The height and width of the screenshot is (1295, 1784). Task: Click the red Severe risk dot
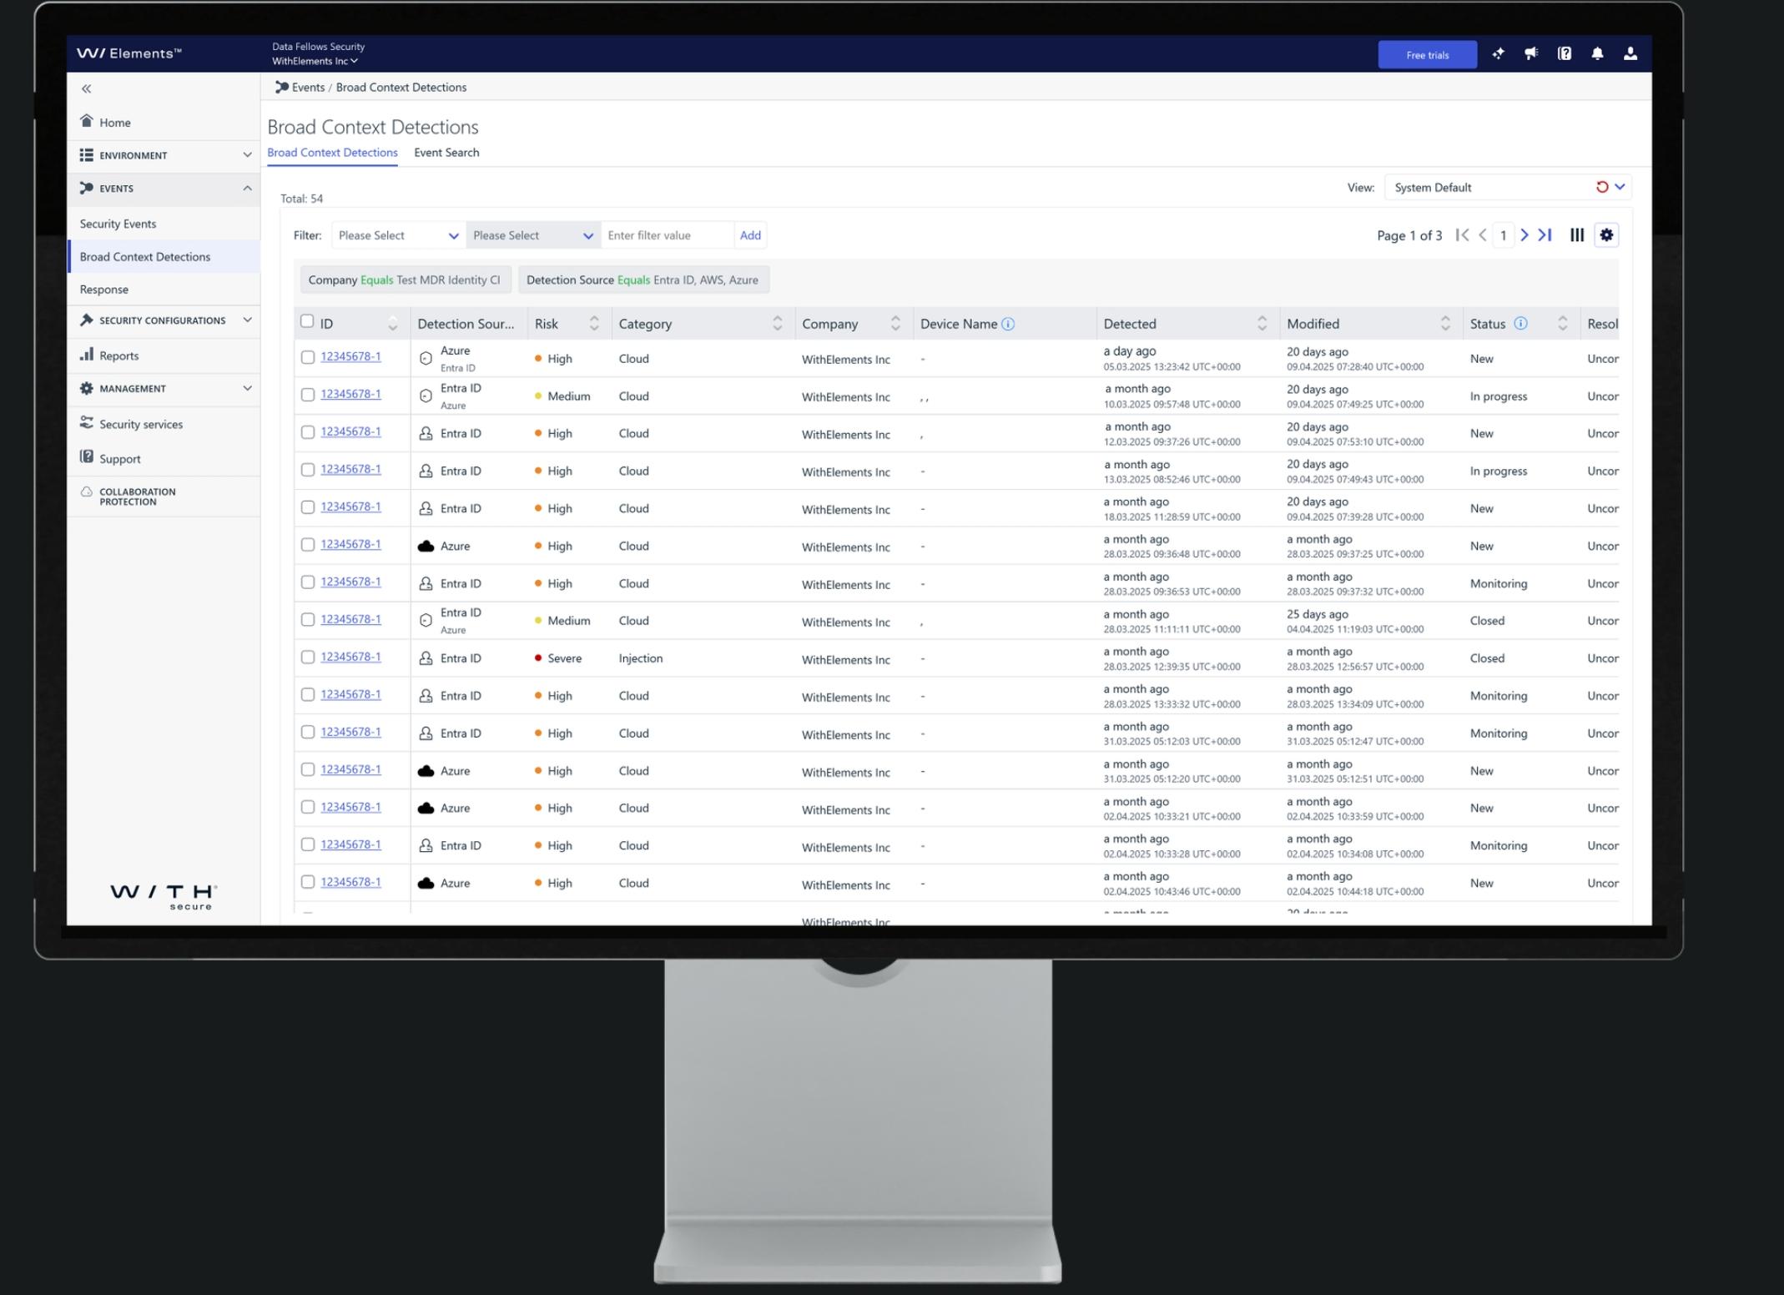click(x=538, y=658)
